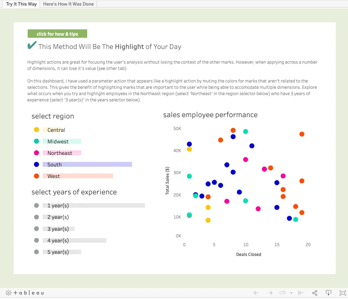This screenshot has width=348, height=300.
Task: Select the Northeast region radio dot
Action: pos(36,153)
